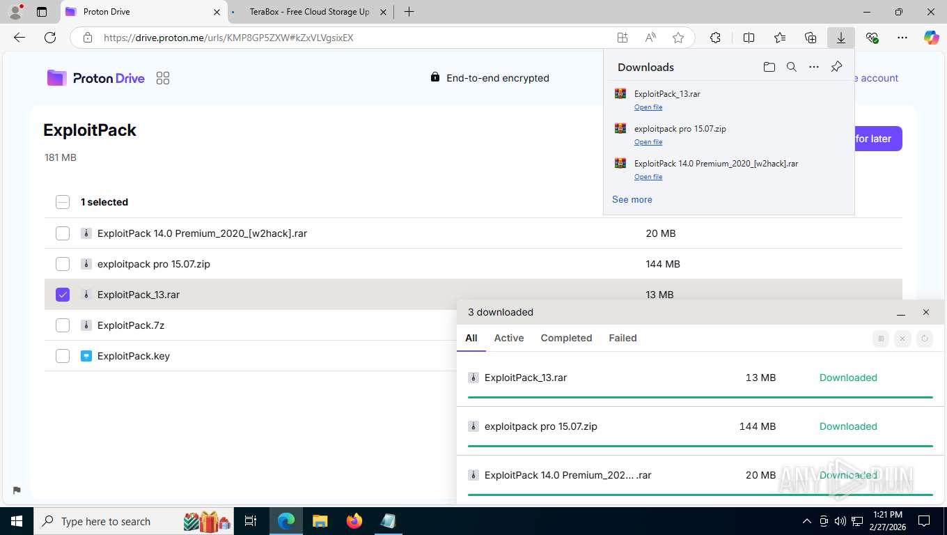The height and width of the screenshot is (535, 947).
Task: Open Browser essentials heart icon
Action: click(872, 38)
